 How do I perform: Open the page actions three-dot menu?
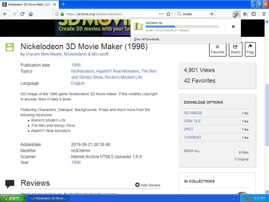click(161, 14)
